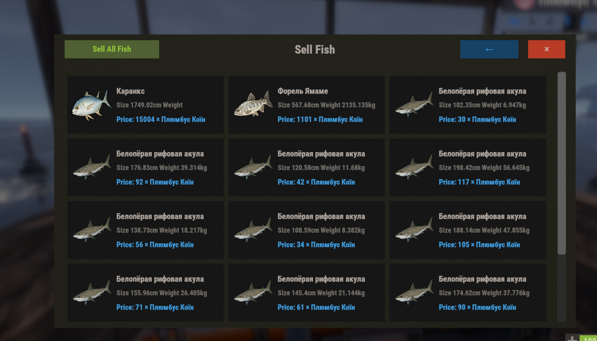Click the shark icon priced 117 coins
The image size is (597, 341).
click(414, 167)
